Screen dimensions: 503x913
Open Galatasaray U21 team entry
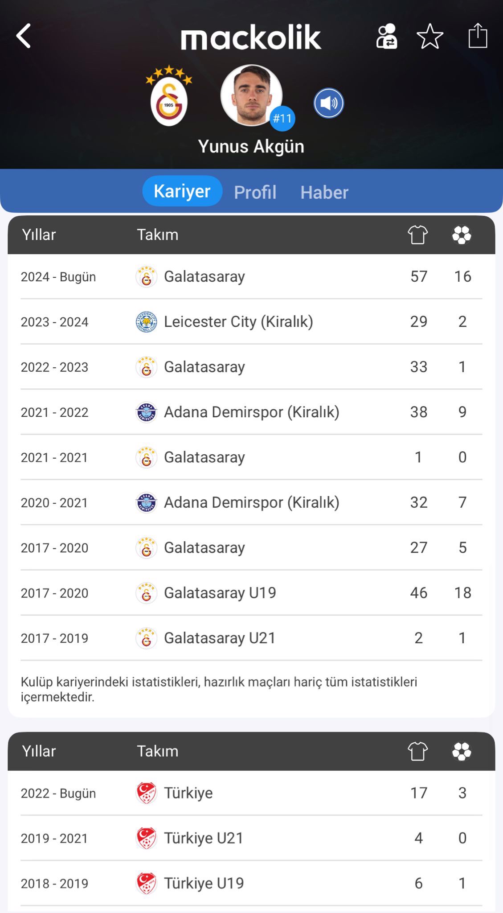pos(220,638)
